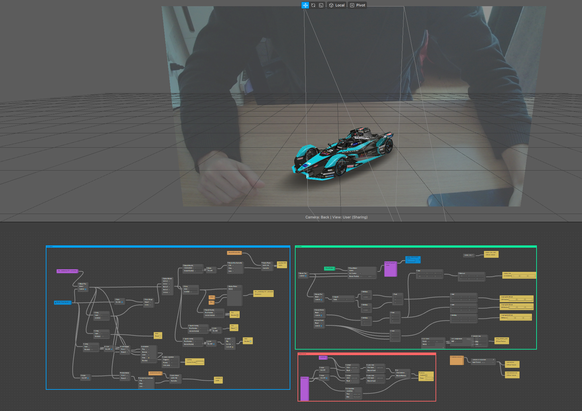Select the race car 3D model in viewport
The image size is (582, 411).
[343, 154]
